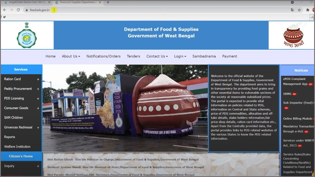The width and height of the screenshot is (315, 177).
Task: Click the browser forward arrow
Action: coord(11,10)
